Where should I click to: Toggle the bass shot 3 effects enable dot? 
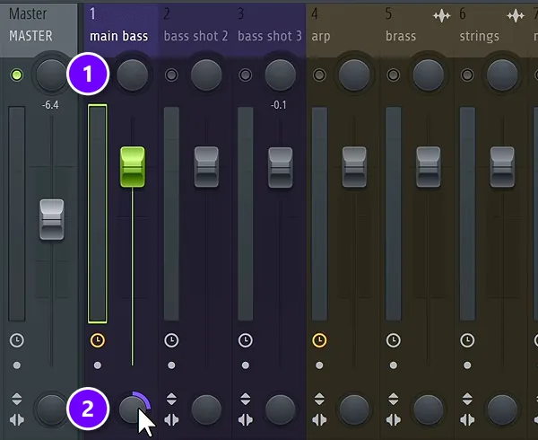[245, 365]
